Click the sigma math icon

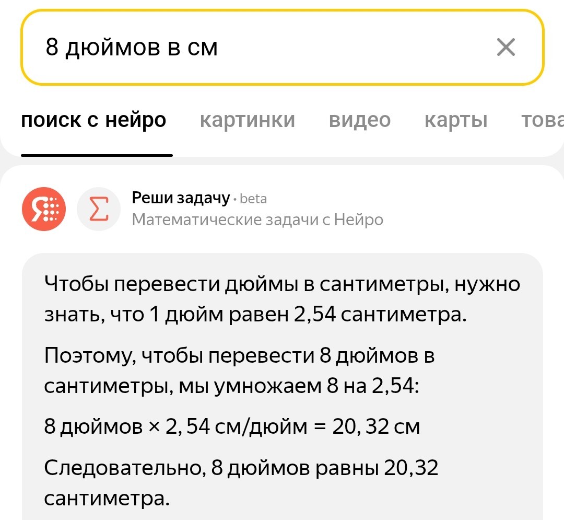click(x=99, y=209)
